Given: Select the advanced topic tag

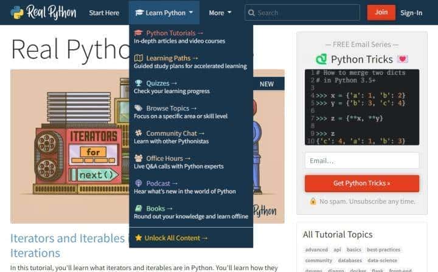Looking at the screenshot, I should click(316, 249).
